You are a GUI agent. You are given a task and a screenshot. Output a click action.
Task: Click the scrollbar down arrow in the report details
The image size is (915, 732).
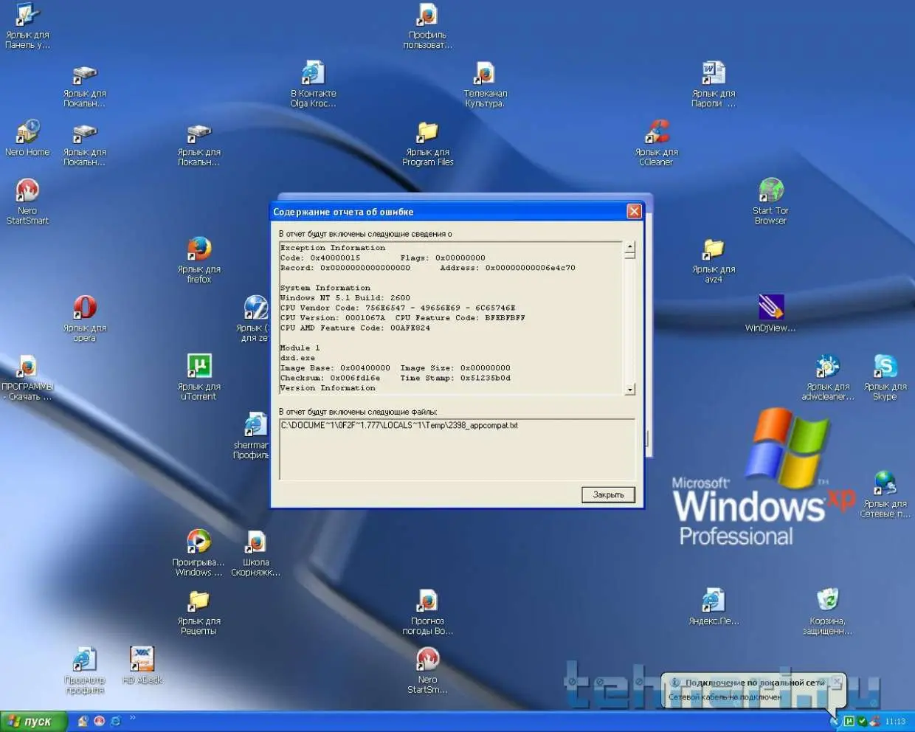[x=629, y=389]
